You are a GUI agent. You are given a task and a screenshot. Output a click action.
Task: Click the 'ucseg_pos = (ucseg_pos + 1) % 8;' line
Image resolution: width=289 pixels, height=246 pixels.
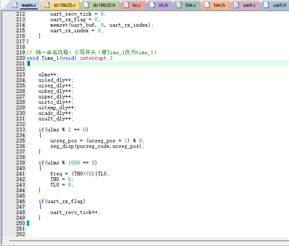click(x=97, y=141)
